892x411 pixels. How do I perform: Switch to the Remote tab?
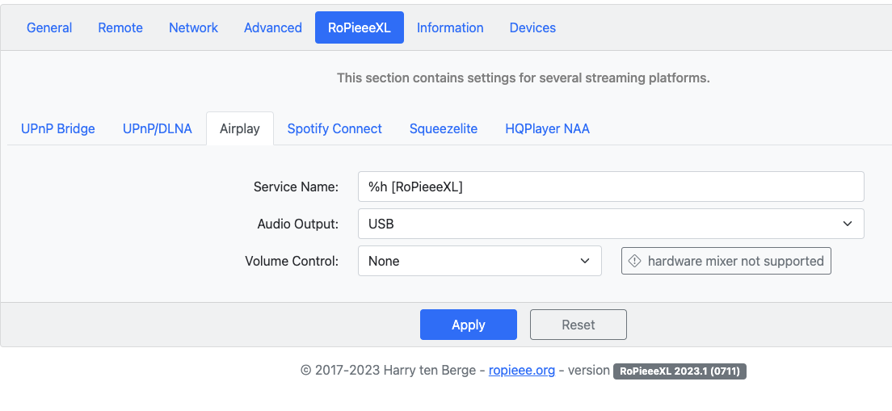pos(120,27)
